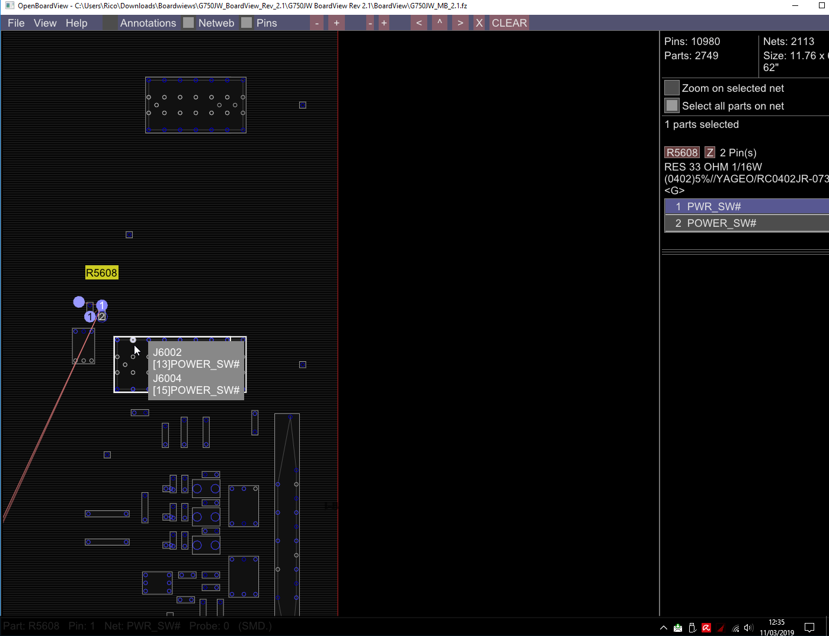Viewport: 829px width, 636px height.
Task: Click the 'X' button beside CLEAR
Action: 479,23
